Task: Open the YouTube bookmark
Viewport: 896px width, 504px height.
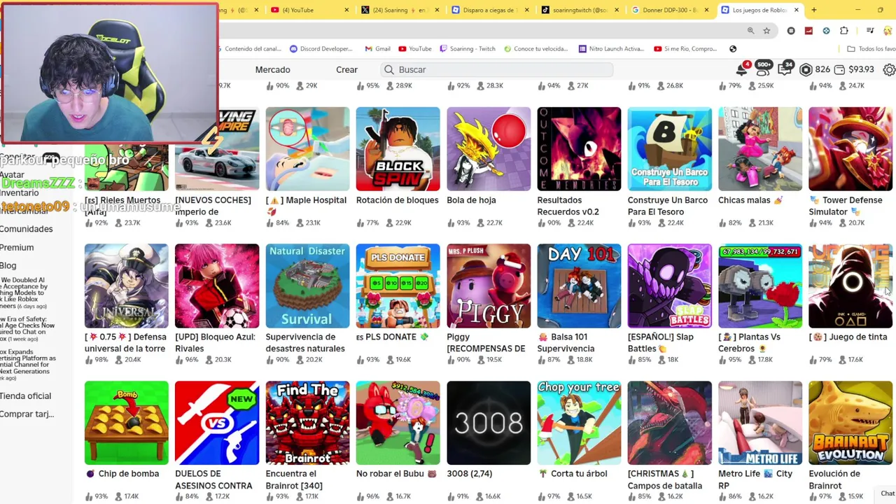Action: click(x=415, y=49)
